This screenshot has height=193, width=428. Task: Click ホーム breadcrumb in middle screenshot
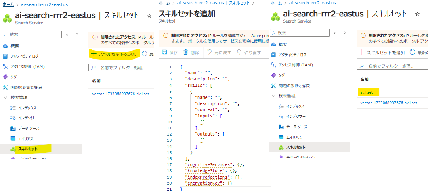click(164, 3)
